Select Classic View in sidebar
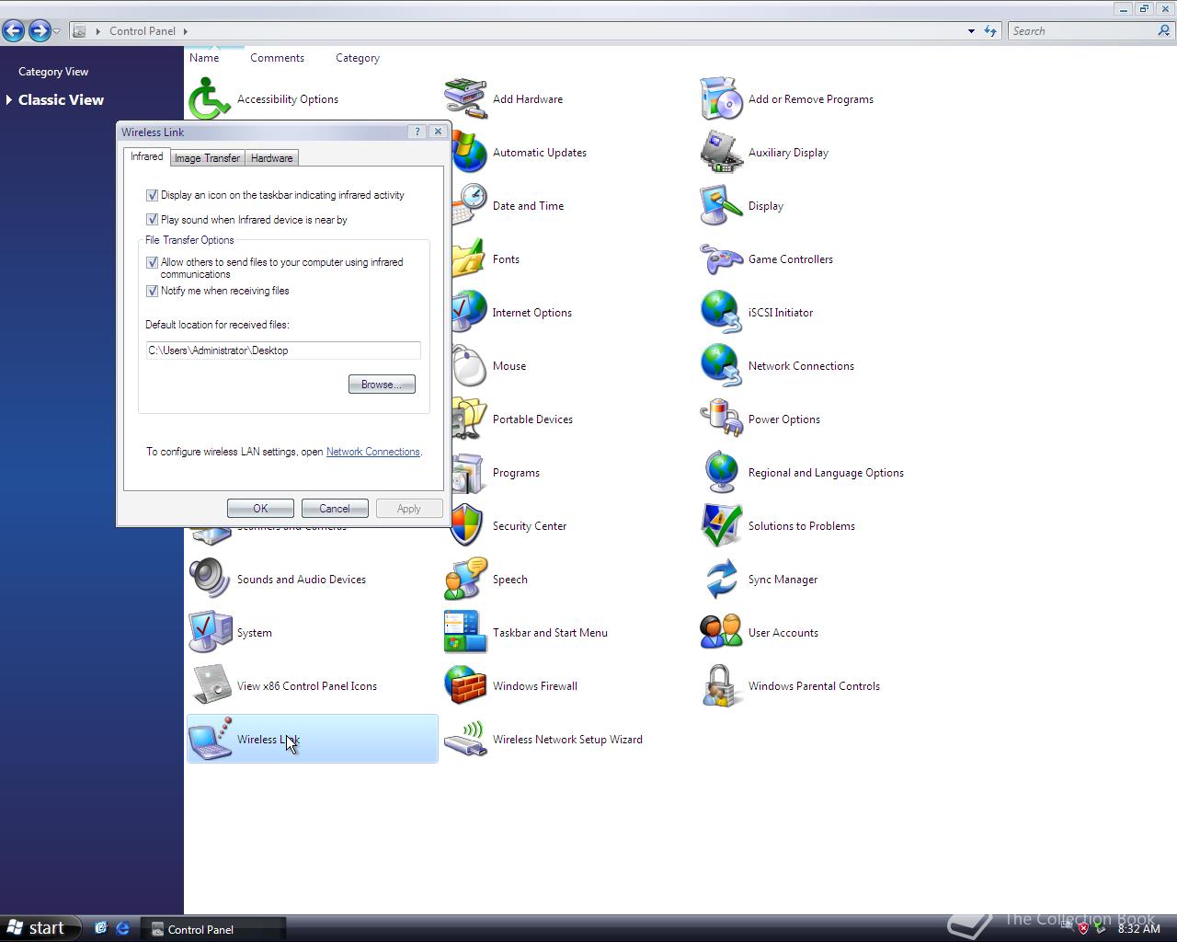Viewport: 1177px width, 942px height. (x=61, y=99)
